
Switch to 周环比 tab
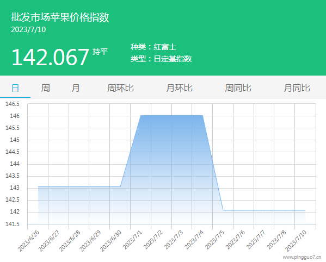pyautogui.click(x=120, y=88)
